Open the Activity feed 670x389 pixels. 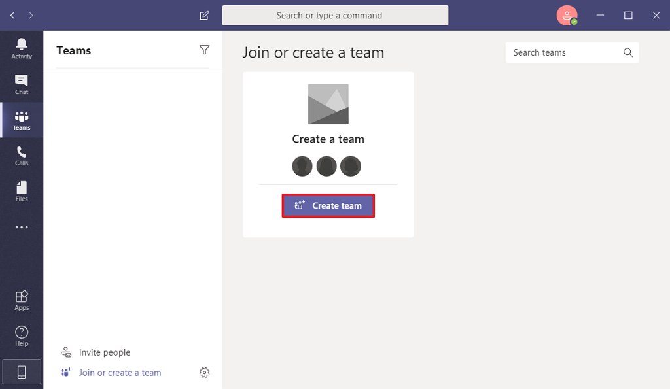coord(22,49)
